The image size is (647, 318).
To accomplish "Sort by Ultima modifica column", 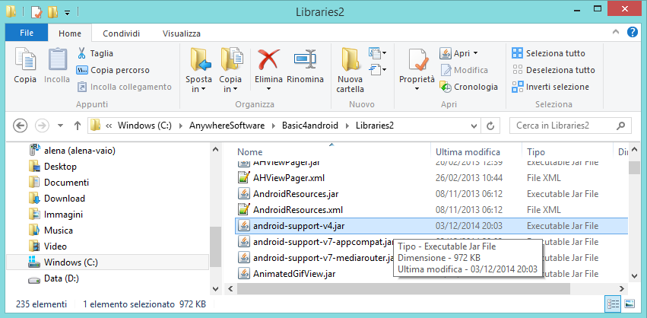I will [468, 152].
